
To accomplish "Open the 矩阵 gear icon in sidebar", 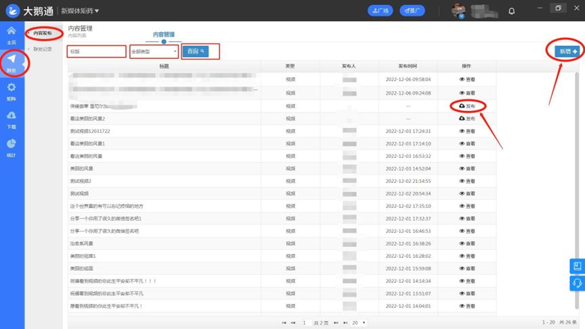I will click(x=11, y=91).
